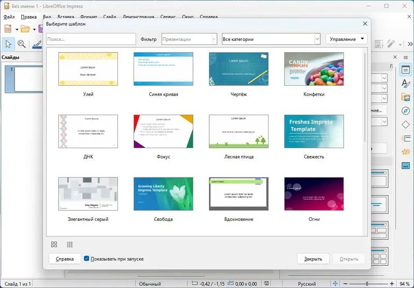This screenshot has height=288, width=414.
Task: Open the File menu
Action: (9, 17)
